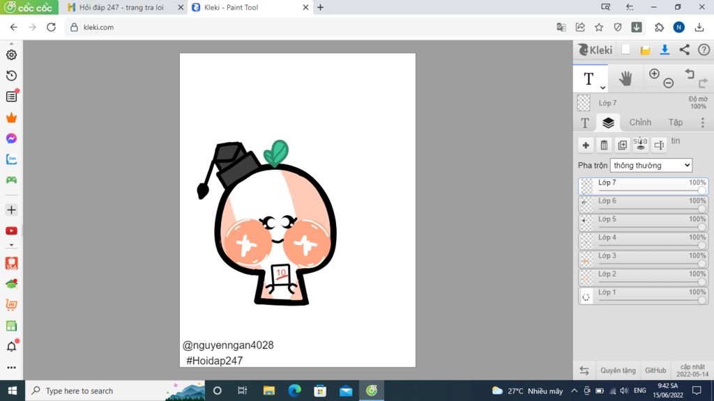Reload the kleki.com page
The width and height of the screenshot is (714, 401).
51,27
